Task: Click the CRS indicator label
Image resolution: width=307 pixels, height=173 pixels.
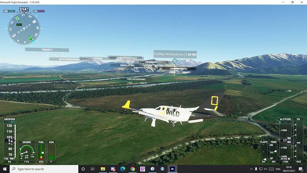Action: (x=39, y=11)
